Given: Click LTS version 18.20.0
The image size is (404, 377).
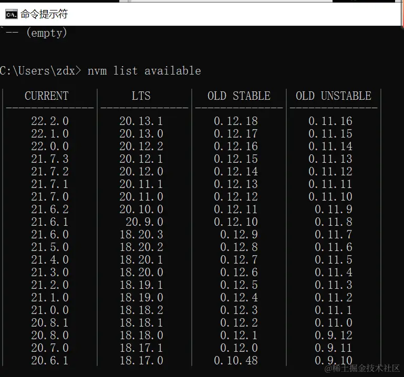Looking at the screenshot, I should click(x=141, y=273).
